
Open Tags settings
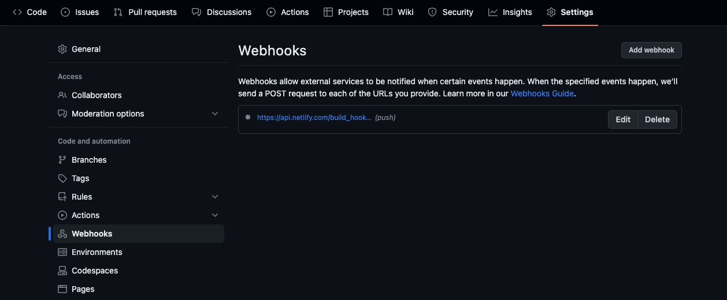pyautogui.click(x=139, y=178)
